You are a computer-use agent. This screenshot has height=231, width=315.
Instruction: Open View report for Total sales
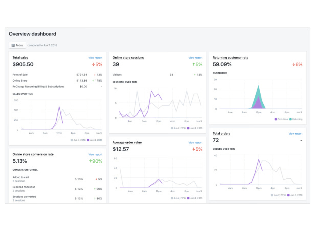pos(95,58)
